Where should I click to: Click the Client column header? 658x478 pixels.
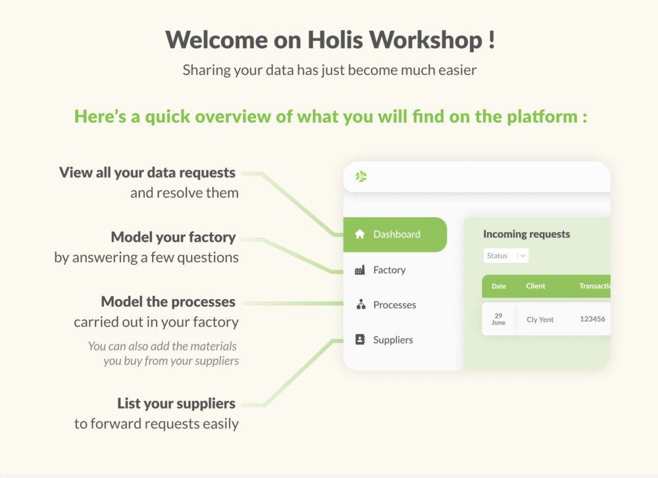tap(536, 286)
